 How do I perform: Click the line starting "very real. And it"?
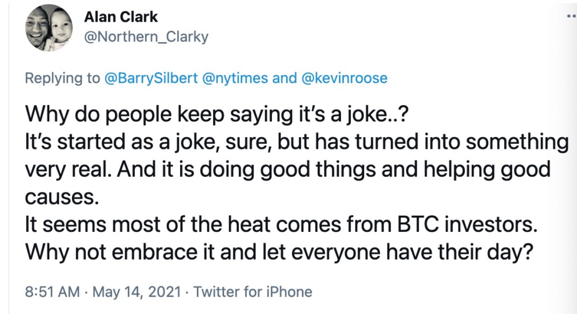click(287, 170)
